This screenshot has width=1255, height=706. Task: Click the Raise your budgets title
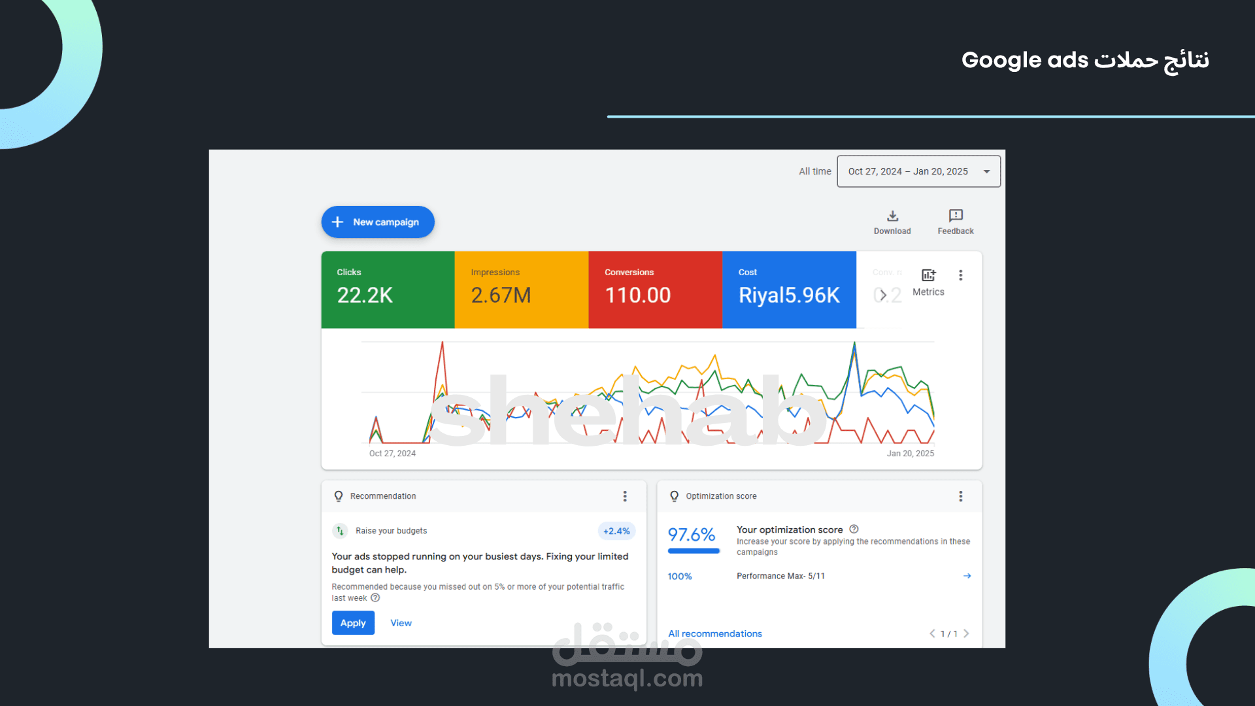point(391,531)
